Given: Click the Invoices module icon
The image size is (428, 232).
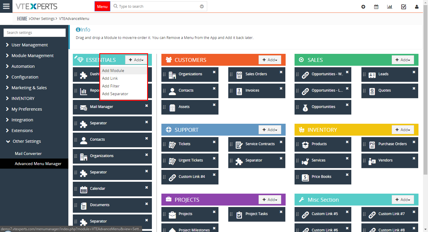Looking at the screenshot, I should coord(239,92).
